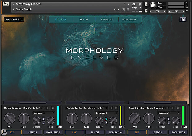The width and height of the screenshot is (192, 136).
Task: Toggle the filter power on Gentle Square layer
Action: coord(168,119)
